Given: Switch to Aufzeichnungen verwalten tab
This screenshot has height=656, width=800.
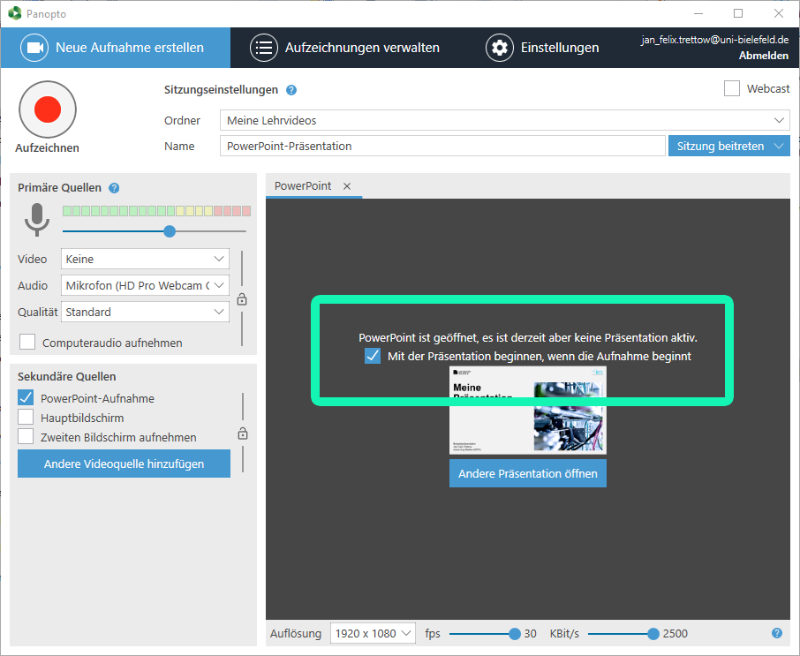Looking at the screenshot, I should pyautogui.click(x=345, y=48).
